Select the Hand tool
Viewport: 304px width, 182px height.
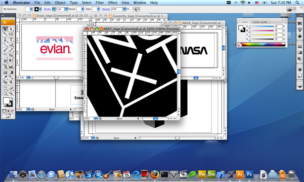(5, 93)
